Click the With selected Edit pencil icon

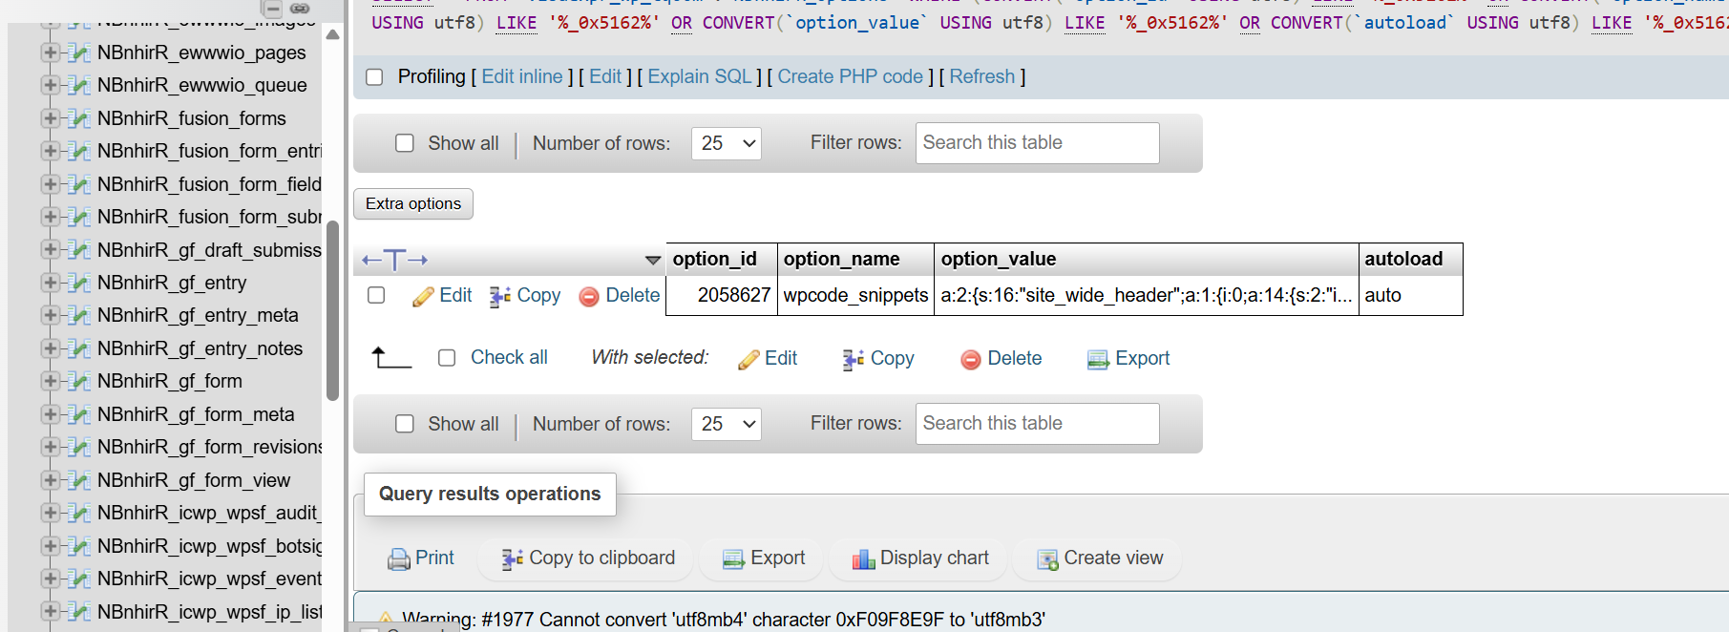click(749, 360)
